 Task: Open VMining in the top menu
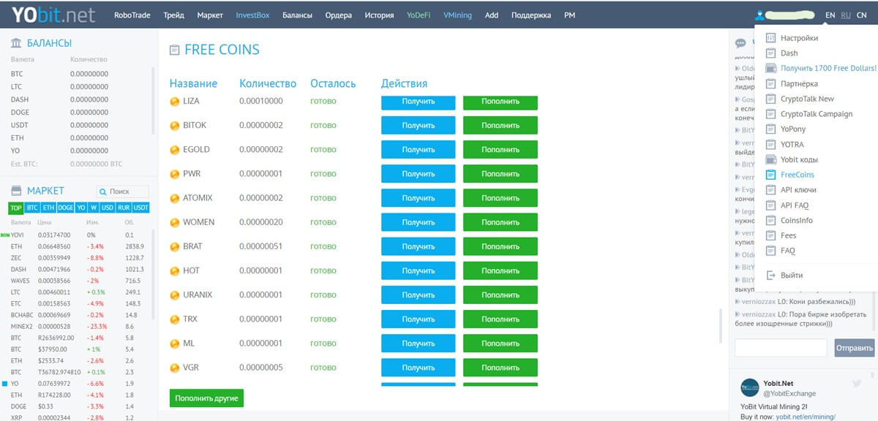tap(458, 15)
